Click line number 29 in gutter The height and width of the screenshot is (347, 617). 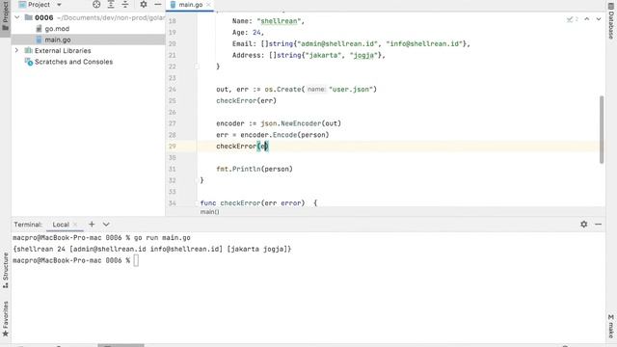click(x=173, y=146)
